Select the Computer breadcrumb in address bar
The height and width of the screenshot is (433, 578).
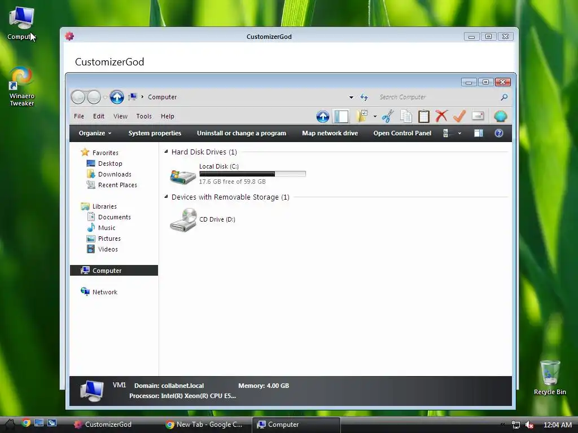point(162,97)
